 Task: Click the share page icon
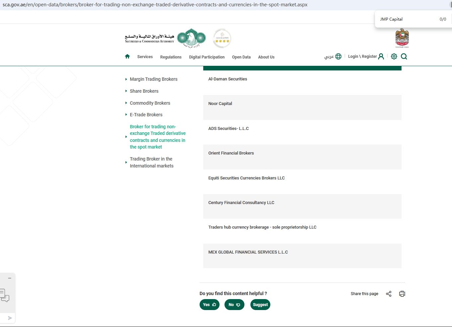(389, 294)
